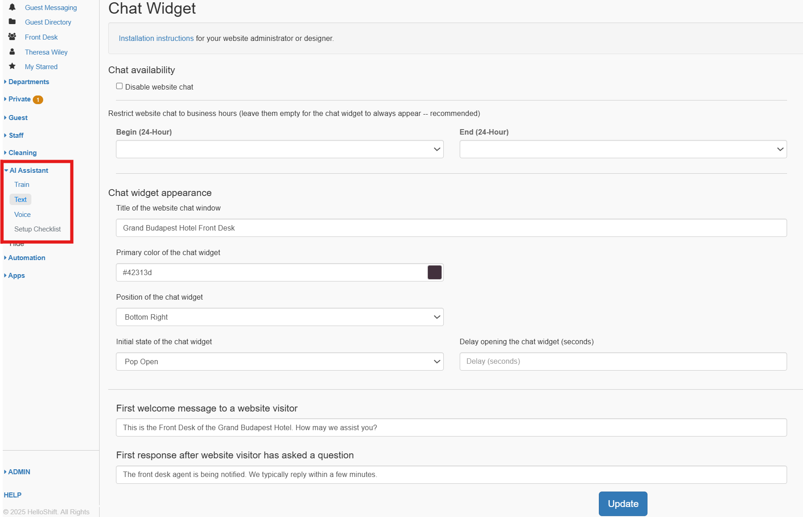
Task: Open the Voice page under AI Assistant
Action: [x=22, y=215]
